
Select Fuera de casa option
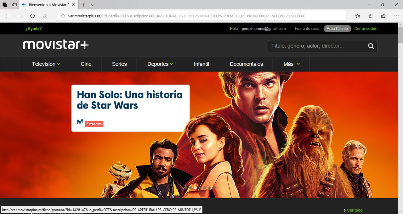point(307,29)
